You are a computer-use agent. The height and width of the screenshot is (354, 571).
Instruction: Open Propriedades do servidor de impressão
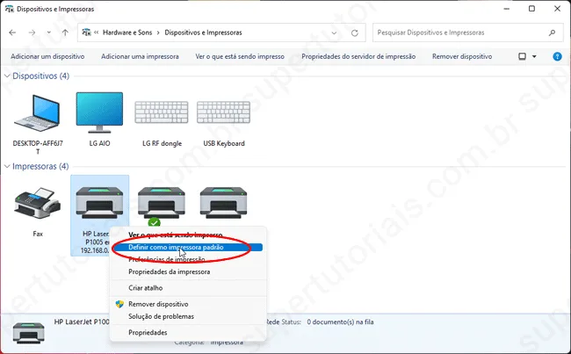[358, 56]
